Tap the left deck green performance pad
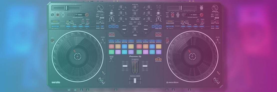The width and height of the screenshot is (277, 92). (112, 52)
